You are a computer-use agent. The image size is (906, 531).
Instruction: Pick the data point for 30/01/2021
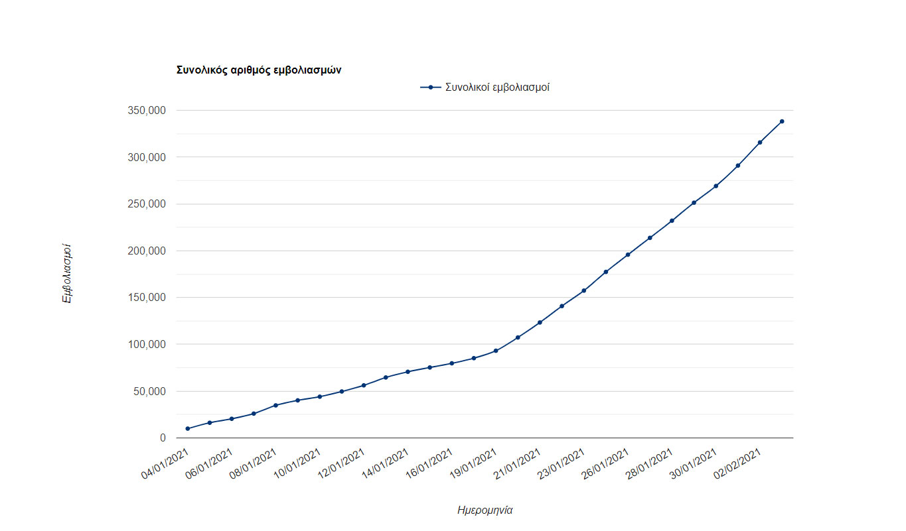click(716, 186)
